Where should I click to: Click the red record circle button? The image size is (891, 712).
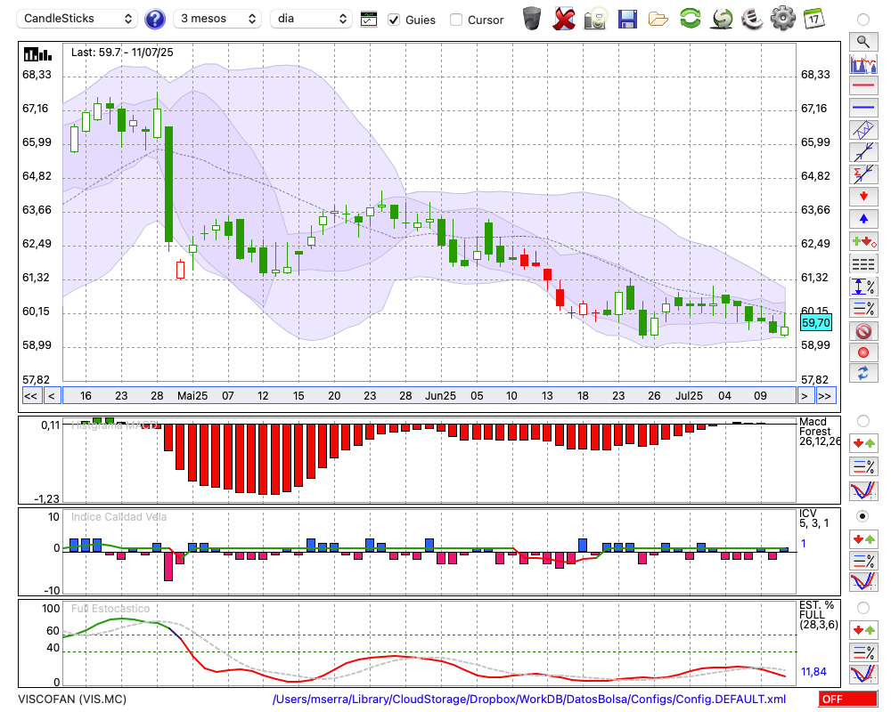click(x=863, y=352)
